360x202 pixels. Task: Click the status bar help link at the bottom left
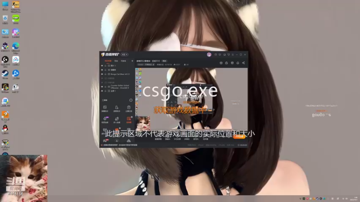120,145
